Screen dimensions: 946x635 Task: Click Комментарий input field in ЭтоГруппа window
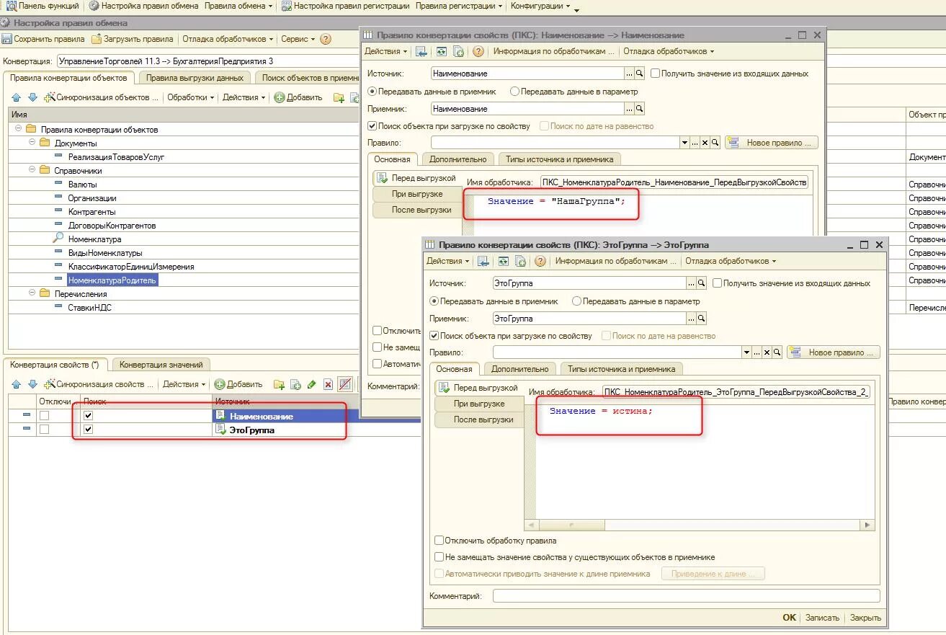[x=687, y=596]
